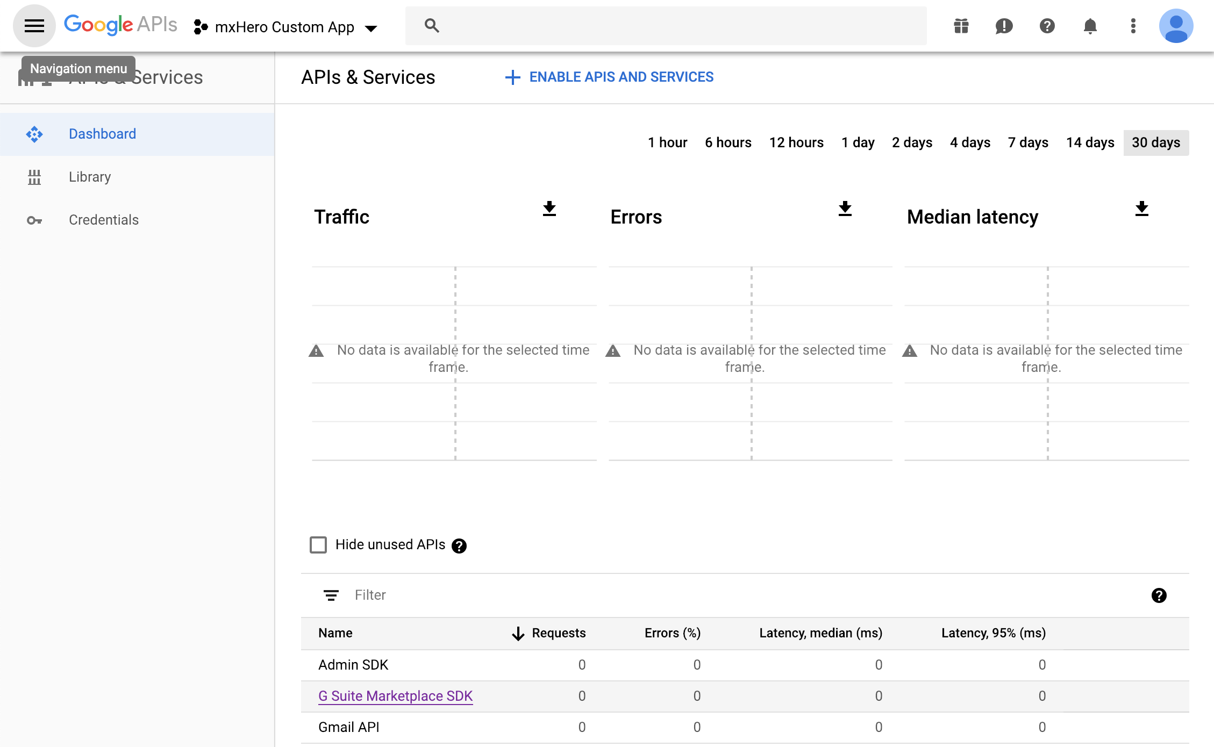
Task: Click the Errors (%) value in the Gmail API row
Action: [x=697, y=728]
